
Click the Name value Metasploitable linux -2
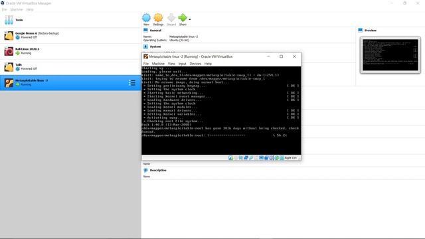click(183, 37)
